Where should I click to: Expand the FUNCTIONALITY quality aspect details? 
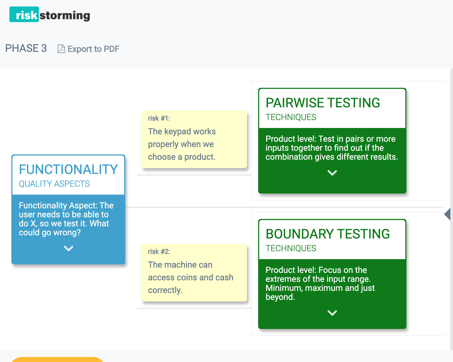click(x=68, y=248)
